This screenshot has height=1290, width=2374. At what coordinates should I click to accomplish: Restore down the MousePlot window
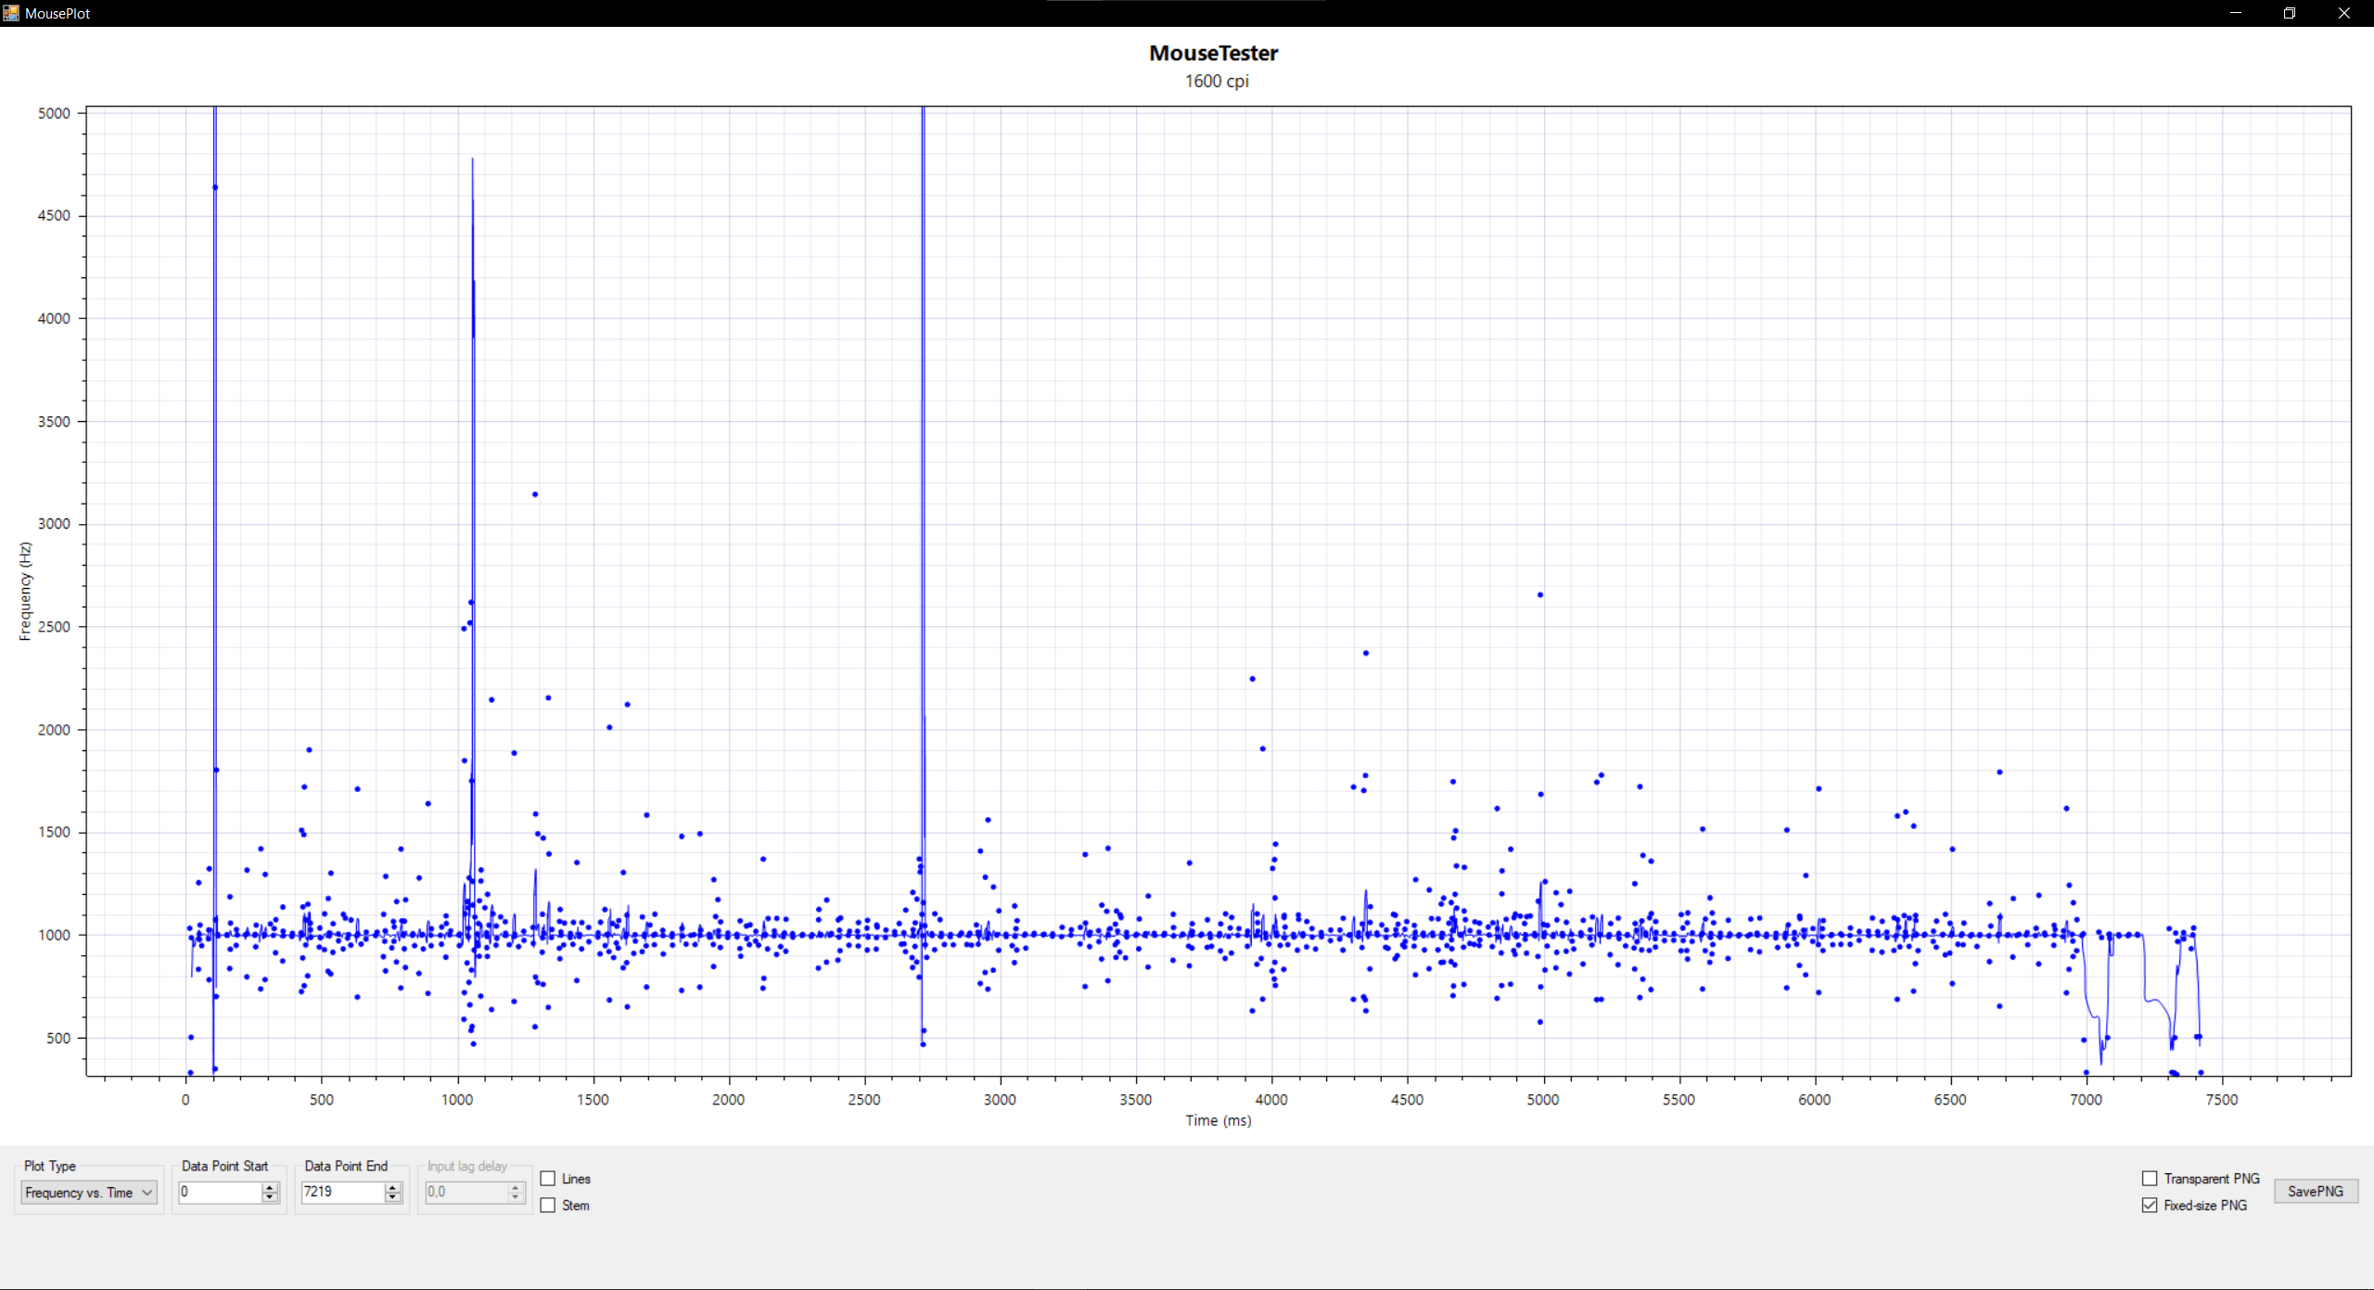[x=2290, y=13]
